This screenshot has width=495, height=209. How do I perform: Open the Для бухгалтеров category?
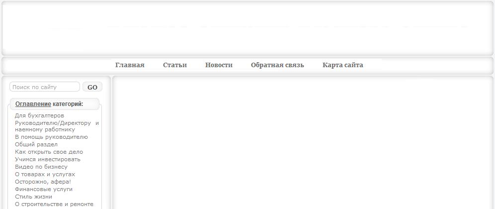39,115
